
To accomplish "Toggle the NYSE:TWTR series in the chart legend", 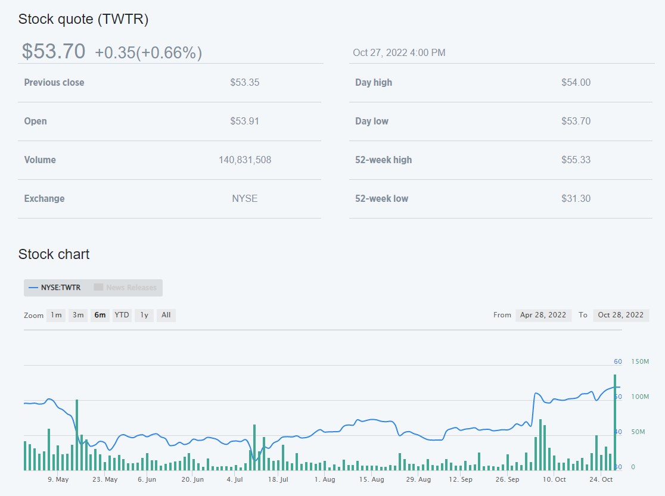I will coord(54,288).
